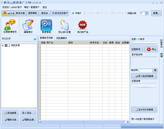Click the QQ交谈 penguin button

pos(9,13)
